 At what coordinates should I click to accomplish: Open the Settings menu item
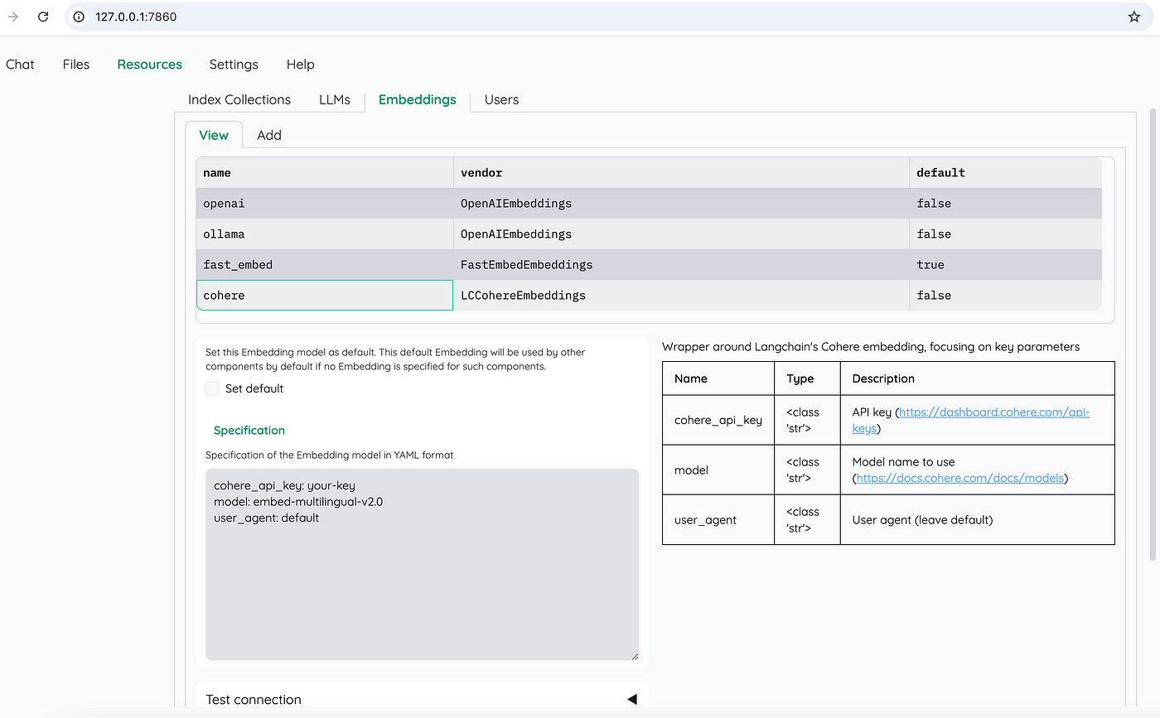point(234,64)
